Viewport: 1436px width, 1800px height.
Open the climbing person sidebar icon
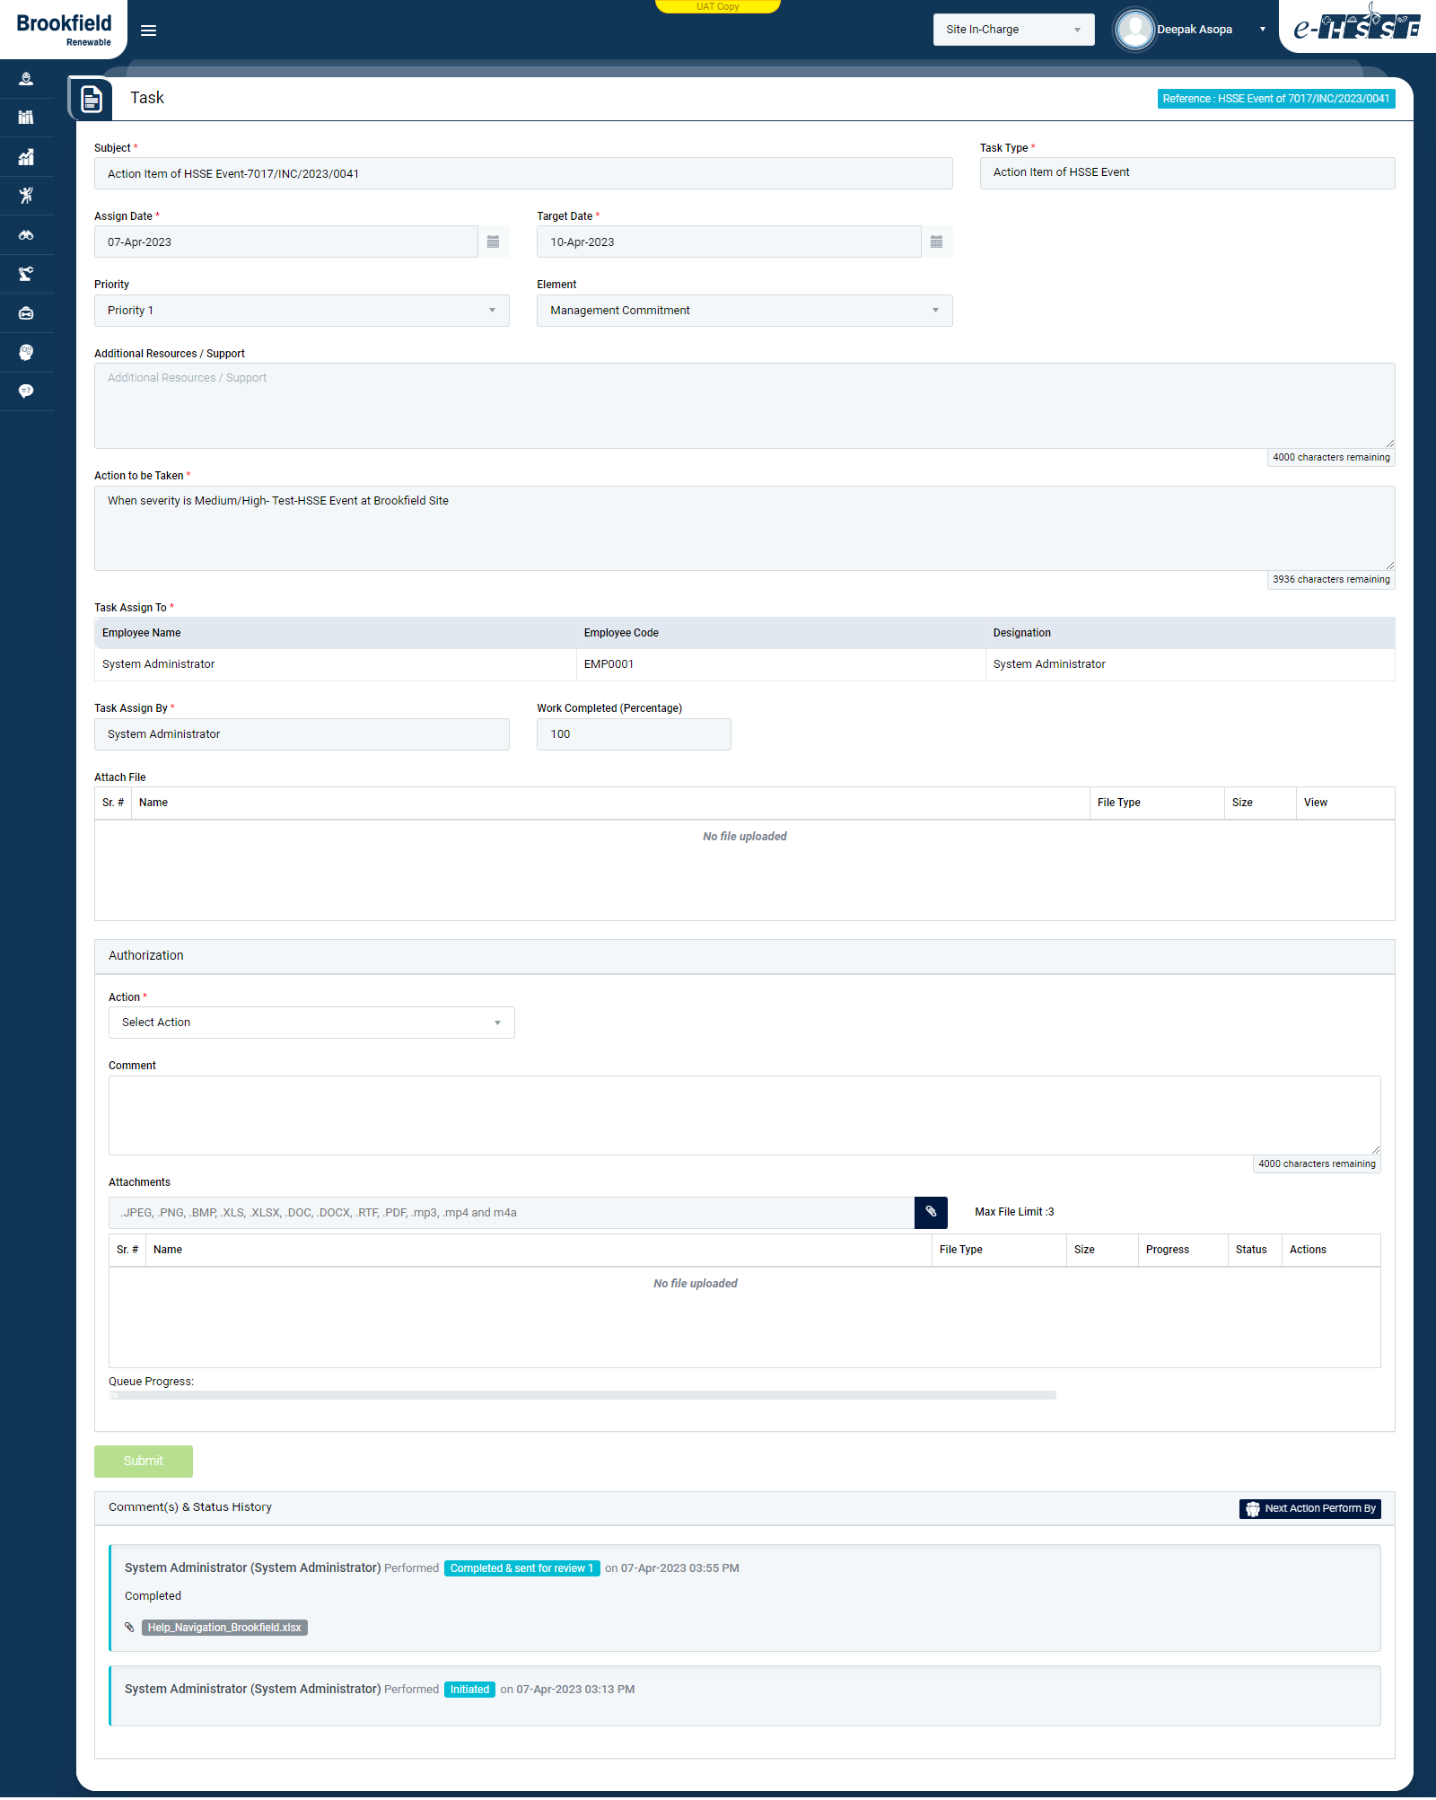click(x=26, y=196)
